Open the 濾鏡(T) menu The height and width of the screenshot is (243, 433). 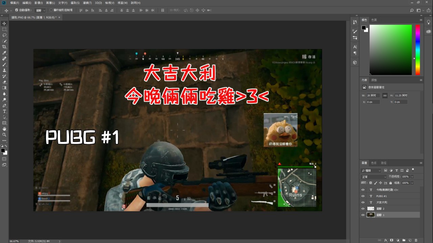[x=88, y=3]
